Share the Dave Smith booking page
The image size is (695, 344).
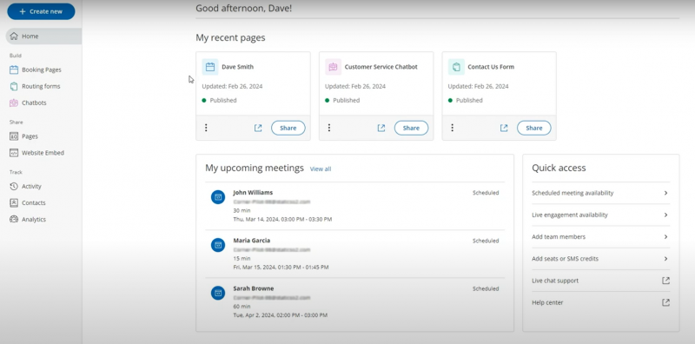(288, 128)
